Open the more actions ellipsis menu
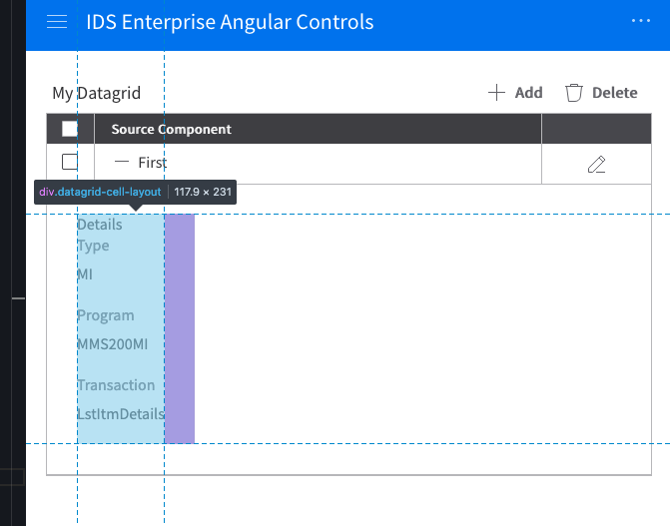Screen dimensions: 670x526 [x=641, y=21]
